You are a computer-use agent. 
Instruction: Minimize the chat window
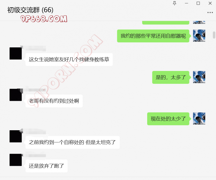click(186, 3)
